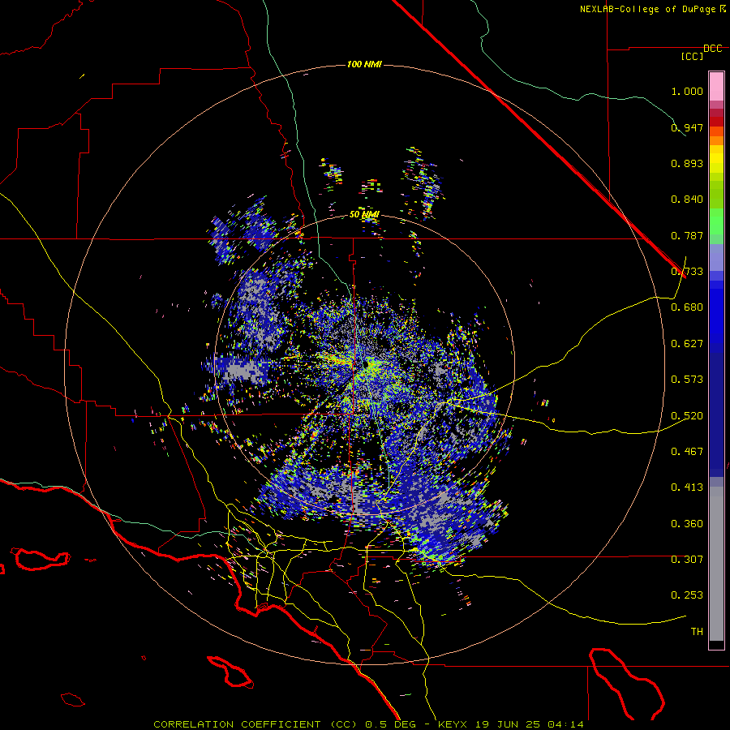Click the 0.627 scale value
Viewport: 730px width, 730px height.
point(687,344)
